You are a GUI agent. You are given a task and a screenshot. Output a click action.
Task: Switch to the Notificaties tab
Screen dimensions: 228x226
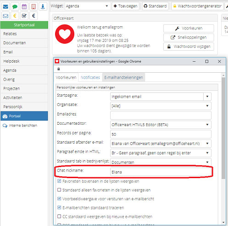click(x=90, y=77)
